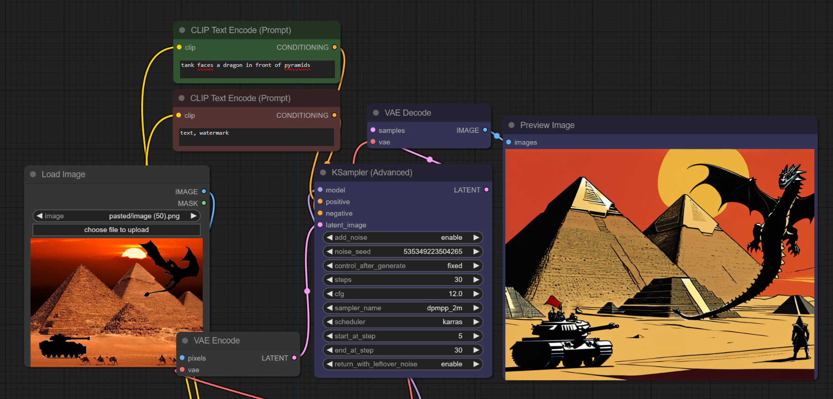This screenshot has width=833, height=399.
Task: Click the negative prompt text field 'text, watermark'
Action: click(x=256, y=136)
